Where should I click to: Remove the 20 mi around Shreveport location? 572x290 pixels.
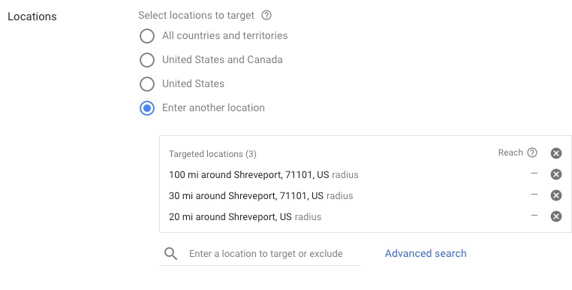(x=556, y=216)
